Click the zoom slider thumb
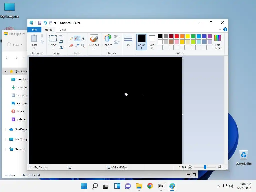The height and width of the screenshot is (192, 256). tap(205, 167)
